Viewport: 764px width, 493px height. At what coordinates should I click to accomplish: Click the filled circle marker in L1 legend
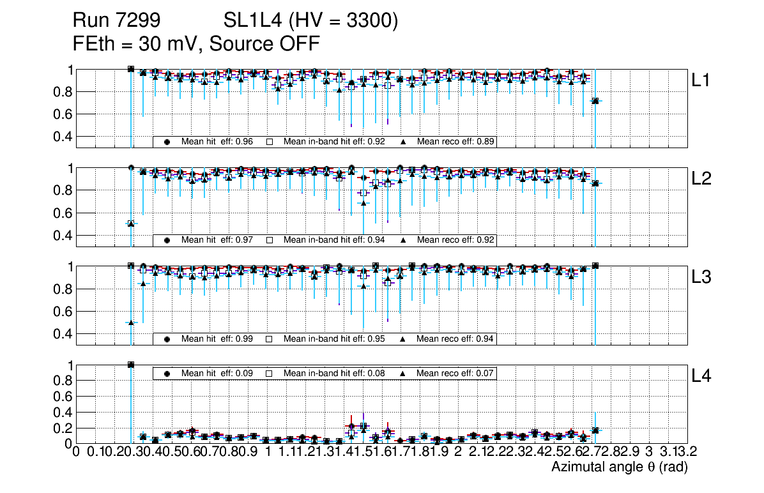(167, 142)
